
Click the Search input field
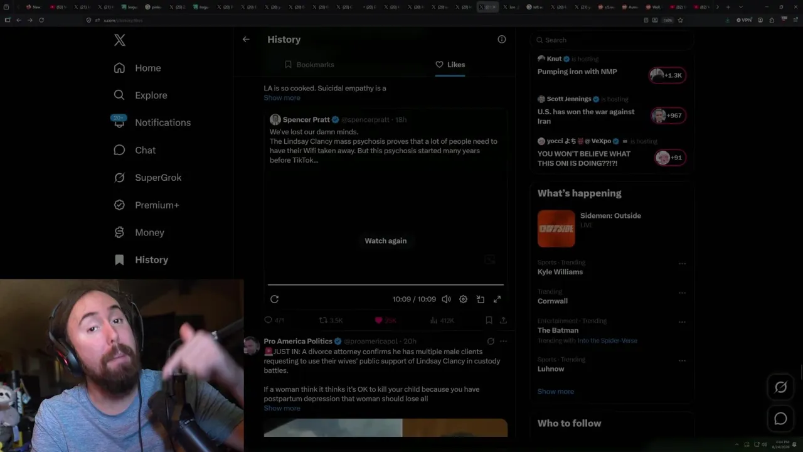tap(612, 40)
